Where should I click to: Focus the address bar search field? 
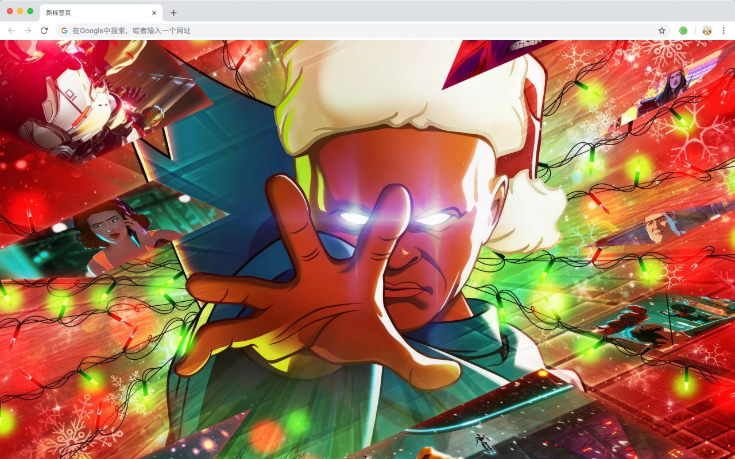363,30
